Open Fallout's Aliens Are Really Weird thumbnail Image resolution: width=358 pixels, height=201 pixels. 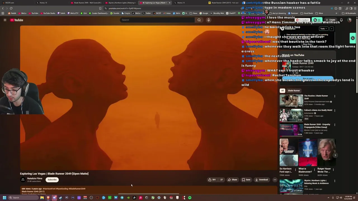[x=291, y=115]
